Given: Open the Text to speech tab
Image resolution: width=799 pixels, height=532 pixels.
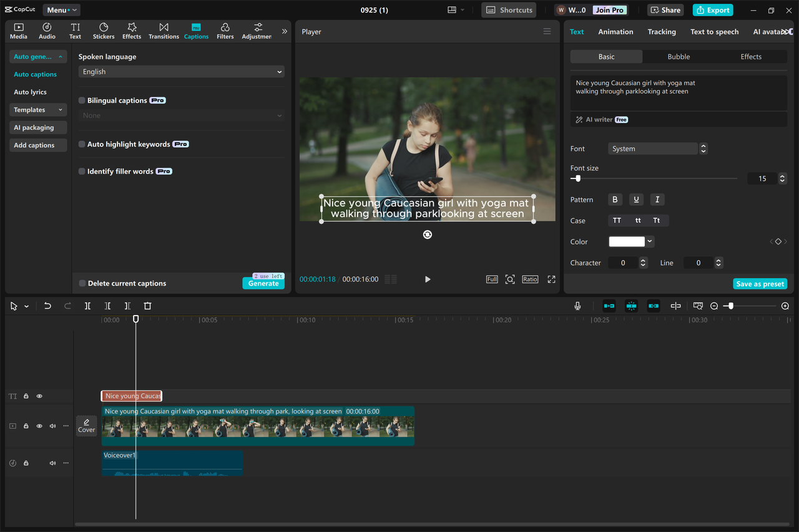Looking at the screenshot, I should pos(714,31).
